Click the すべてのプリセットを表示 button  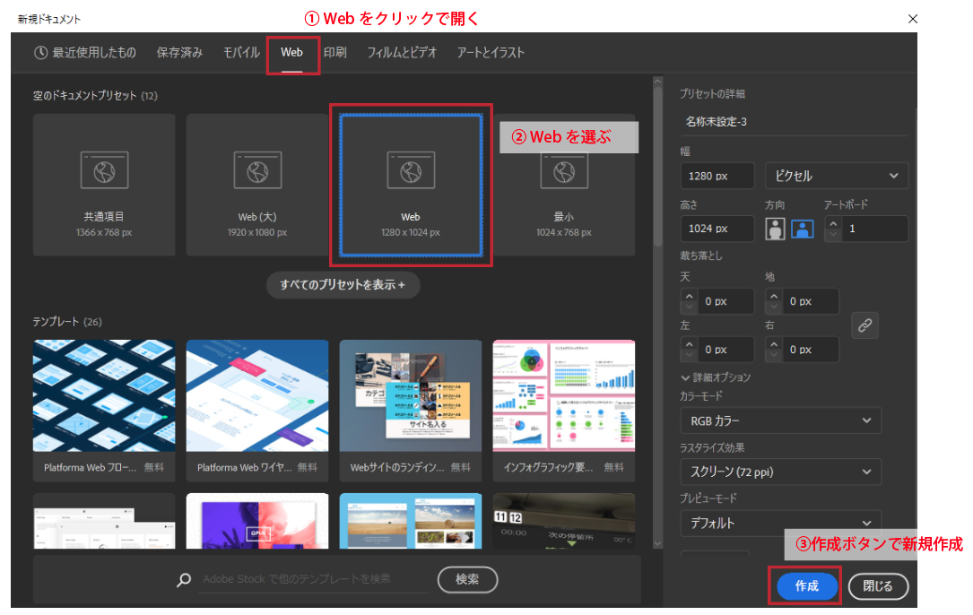pos(343,285)
